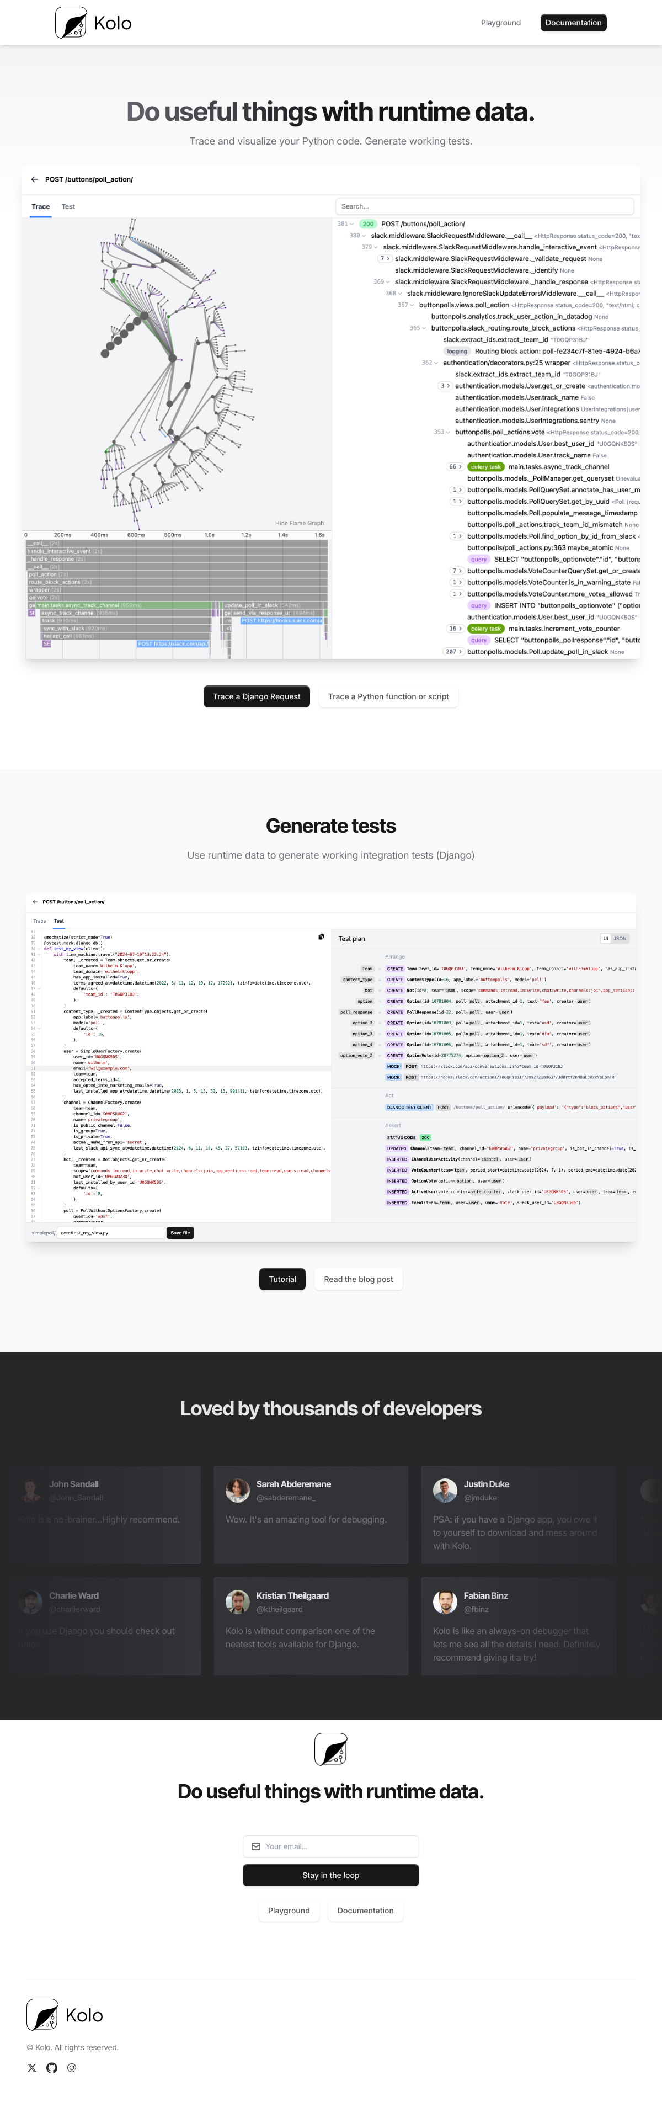Image resolution: width=662 pixels, height=2102 pixels.
Task: Expand the _validate_request node with 7 children
Action: point(385,259)
